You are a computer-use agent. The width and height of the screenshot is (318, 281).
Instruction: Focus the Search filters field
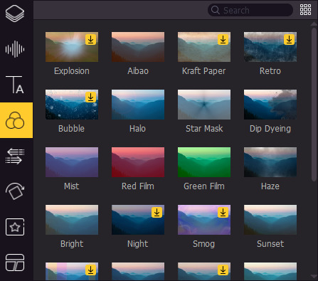coord(250,10)
